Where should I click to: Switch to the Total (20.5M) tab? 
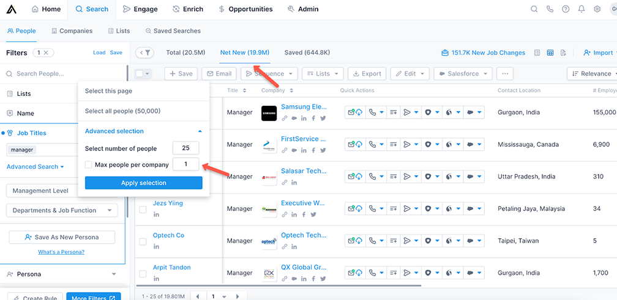[x=185, y=53]
